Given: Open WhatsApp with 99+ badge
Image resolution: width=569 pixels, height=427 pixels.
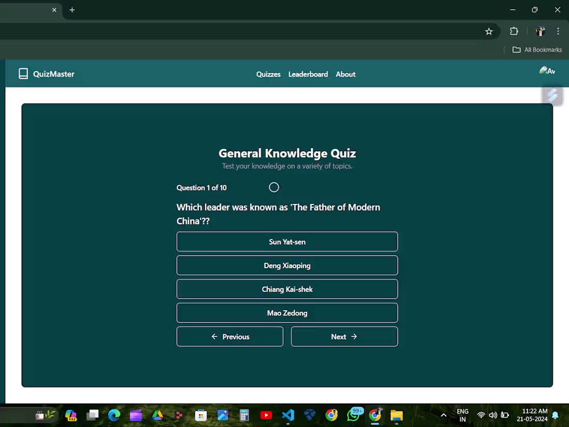Looking at the screenshot, I should (354, 414).
